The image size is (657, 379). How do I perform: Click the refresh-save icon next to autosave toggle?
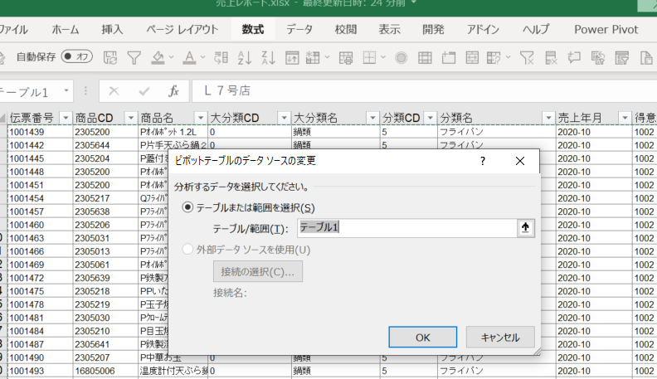pos(110,57)
